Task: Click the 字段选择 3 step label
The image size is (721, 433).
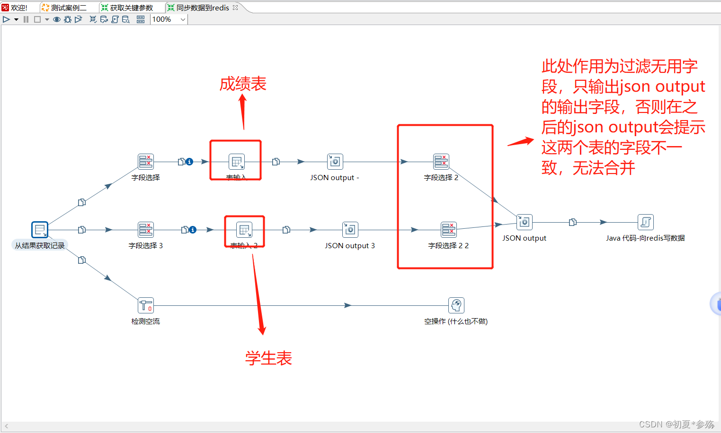Action: tap(146, 246)
